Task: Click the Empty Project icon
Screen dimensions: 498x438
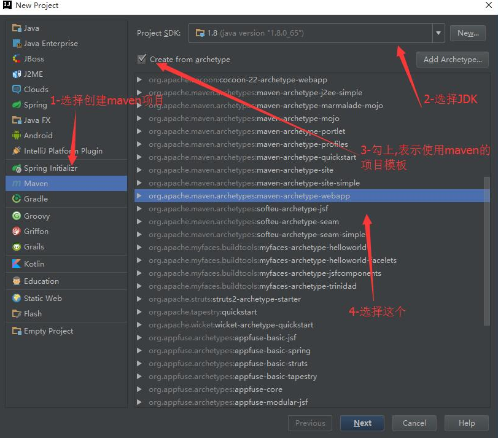Action: [x=17, y=331]
